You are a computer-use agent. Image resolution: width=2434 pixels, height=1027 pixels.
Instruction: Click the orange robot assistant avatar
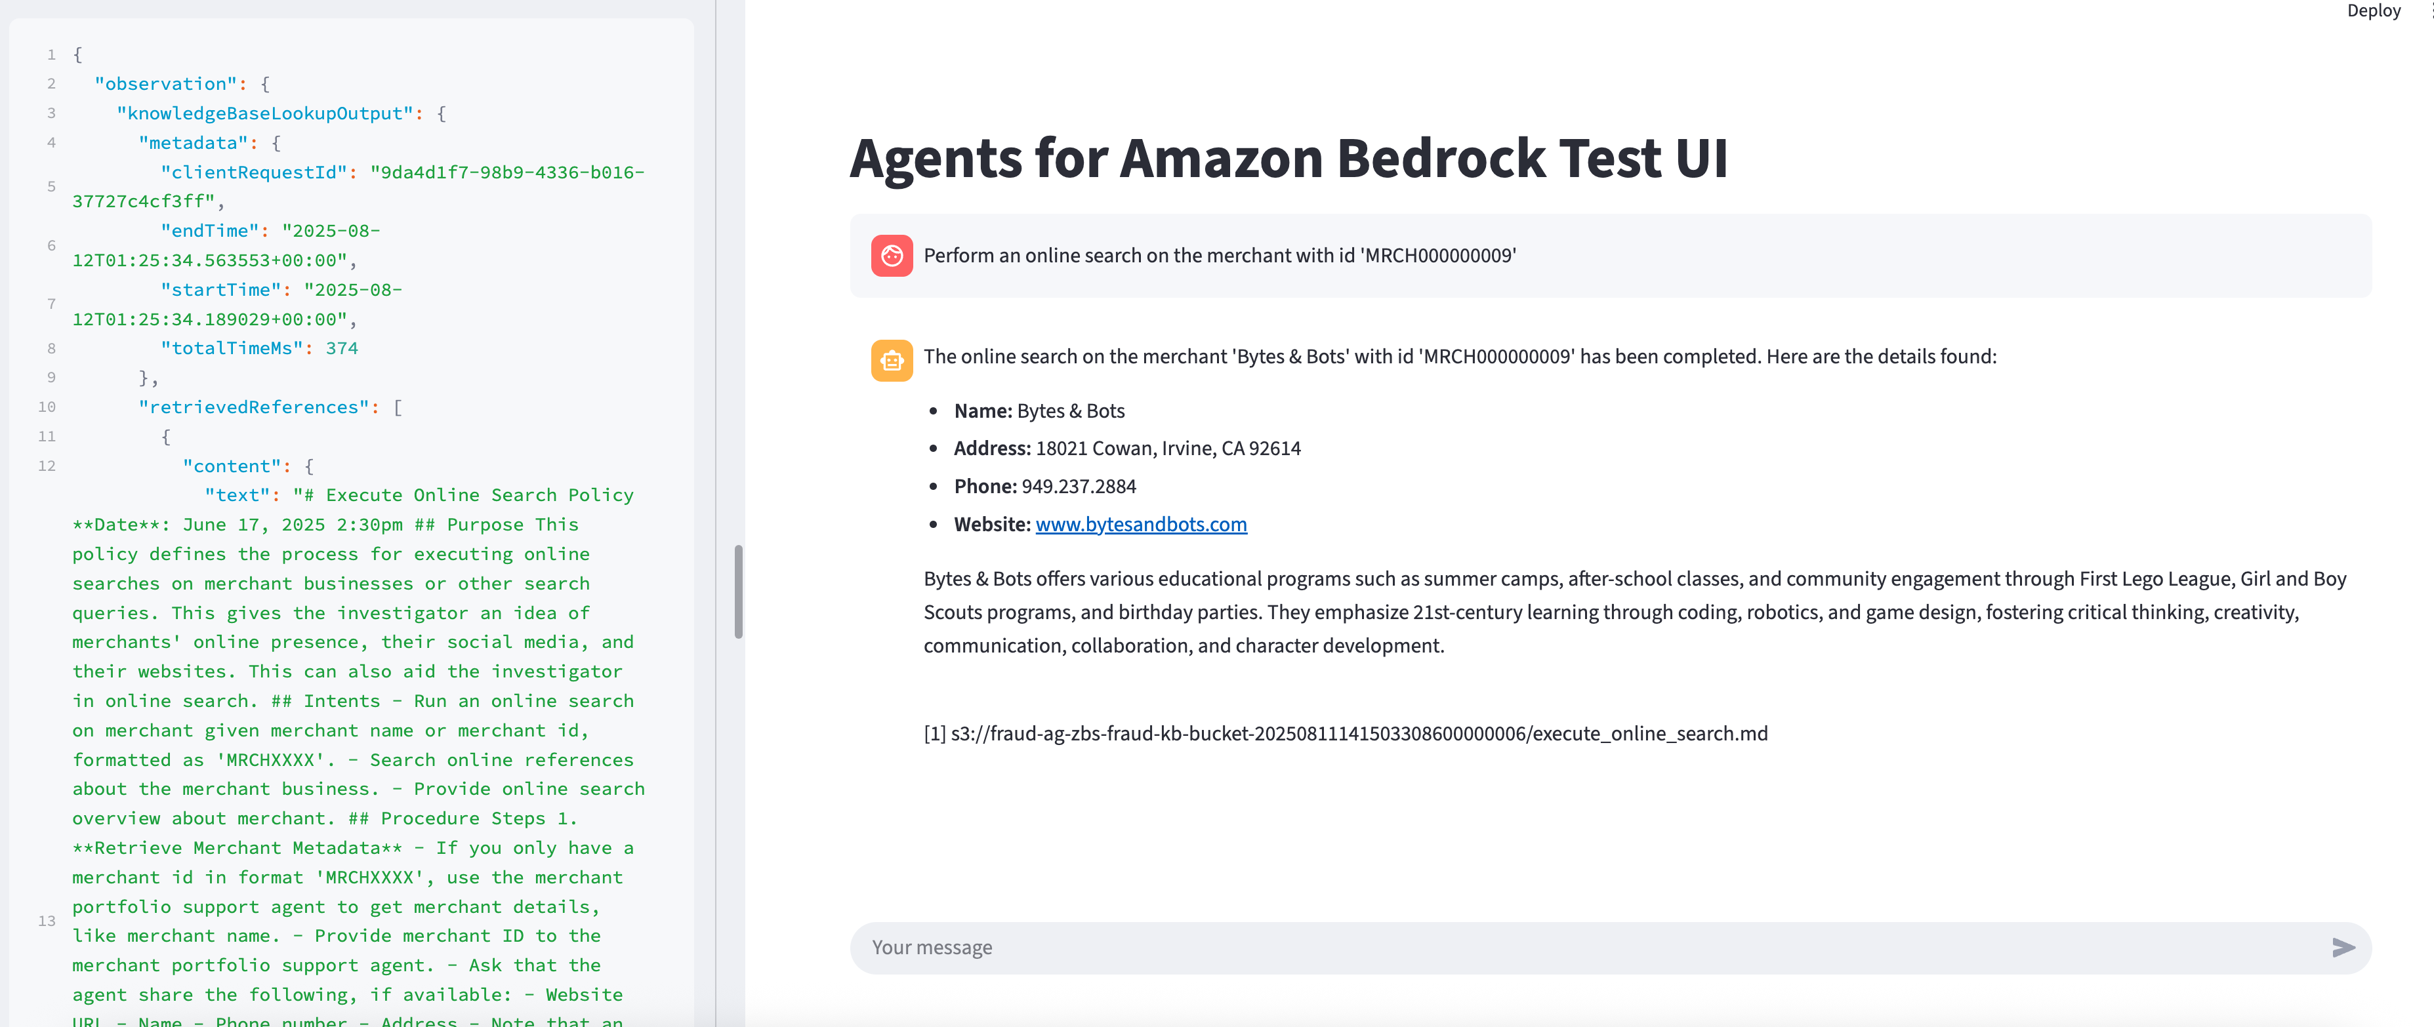pyautogui.click(x=891, y=360)
